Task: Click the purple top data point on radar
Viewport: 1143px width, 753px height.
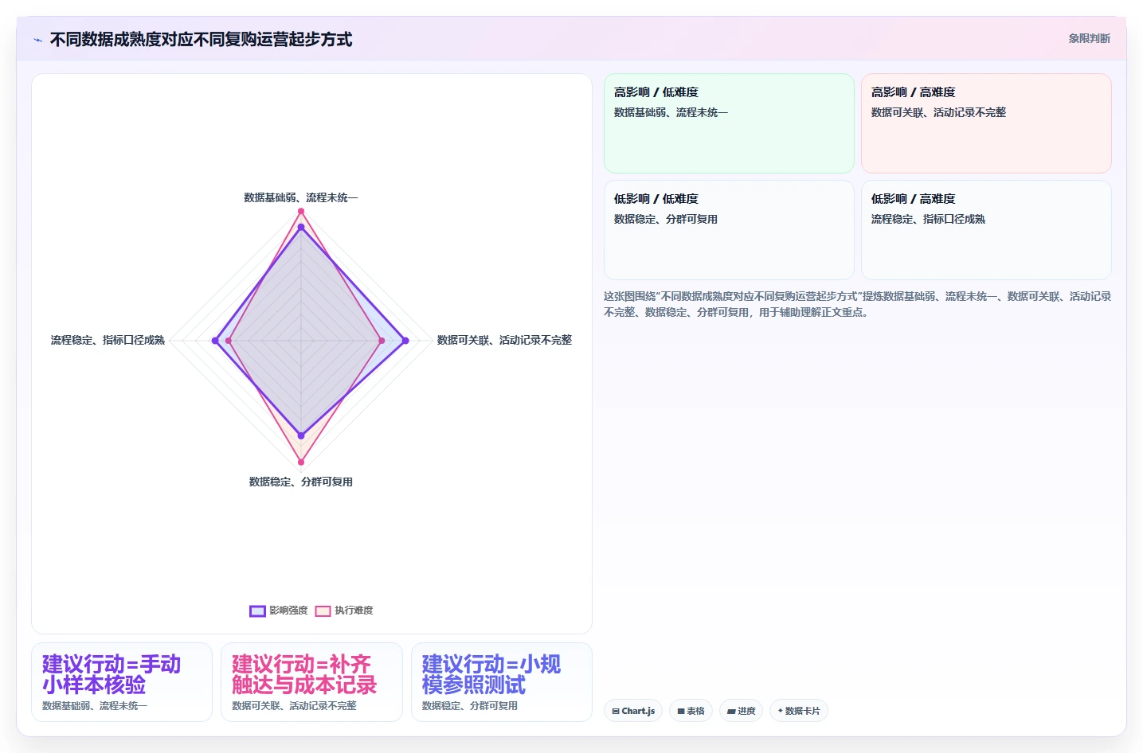Action: pyautogui.click(x=301, y=228)
